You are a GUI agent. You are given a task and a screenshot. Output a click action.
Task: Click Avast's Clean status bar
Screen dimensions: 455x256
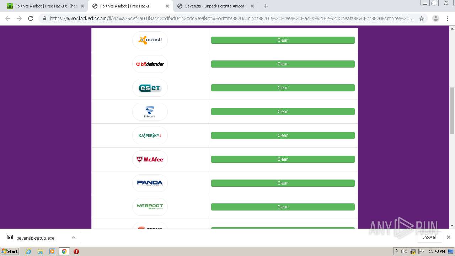pyautogui.click(x=283, y=40)
